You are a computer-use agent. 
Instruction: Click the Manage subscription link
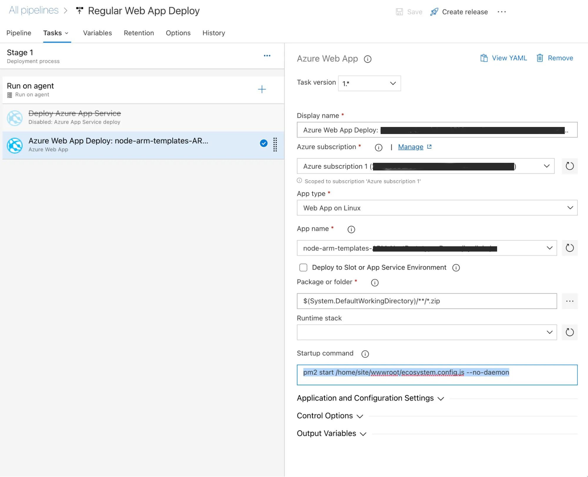[411, 147]
